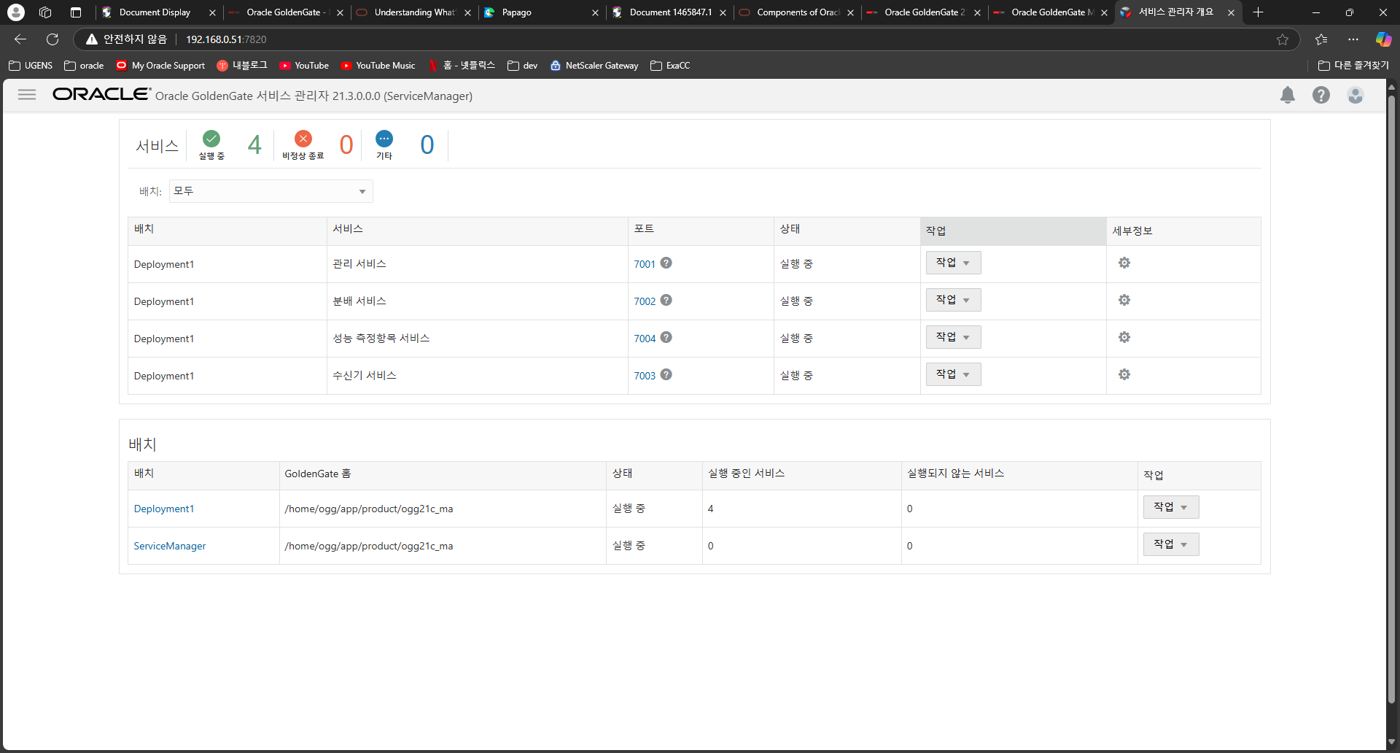Open port 7002 link
This screenshot has width=1400, height=753.
point(645,301)
